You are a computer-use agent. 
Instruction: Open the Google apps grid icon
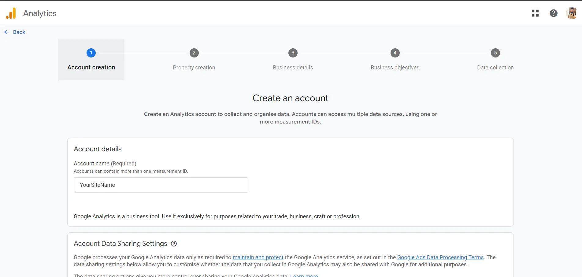(535, 13)
